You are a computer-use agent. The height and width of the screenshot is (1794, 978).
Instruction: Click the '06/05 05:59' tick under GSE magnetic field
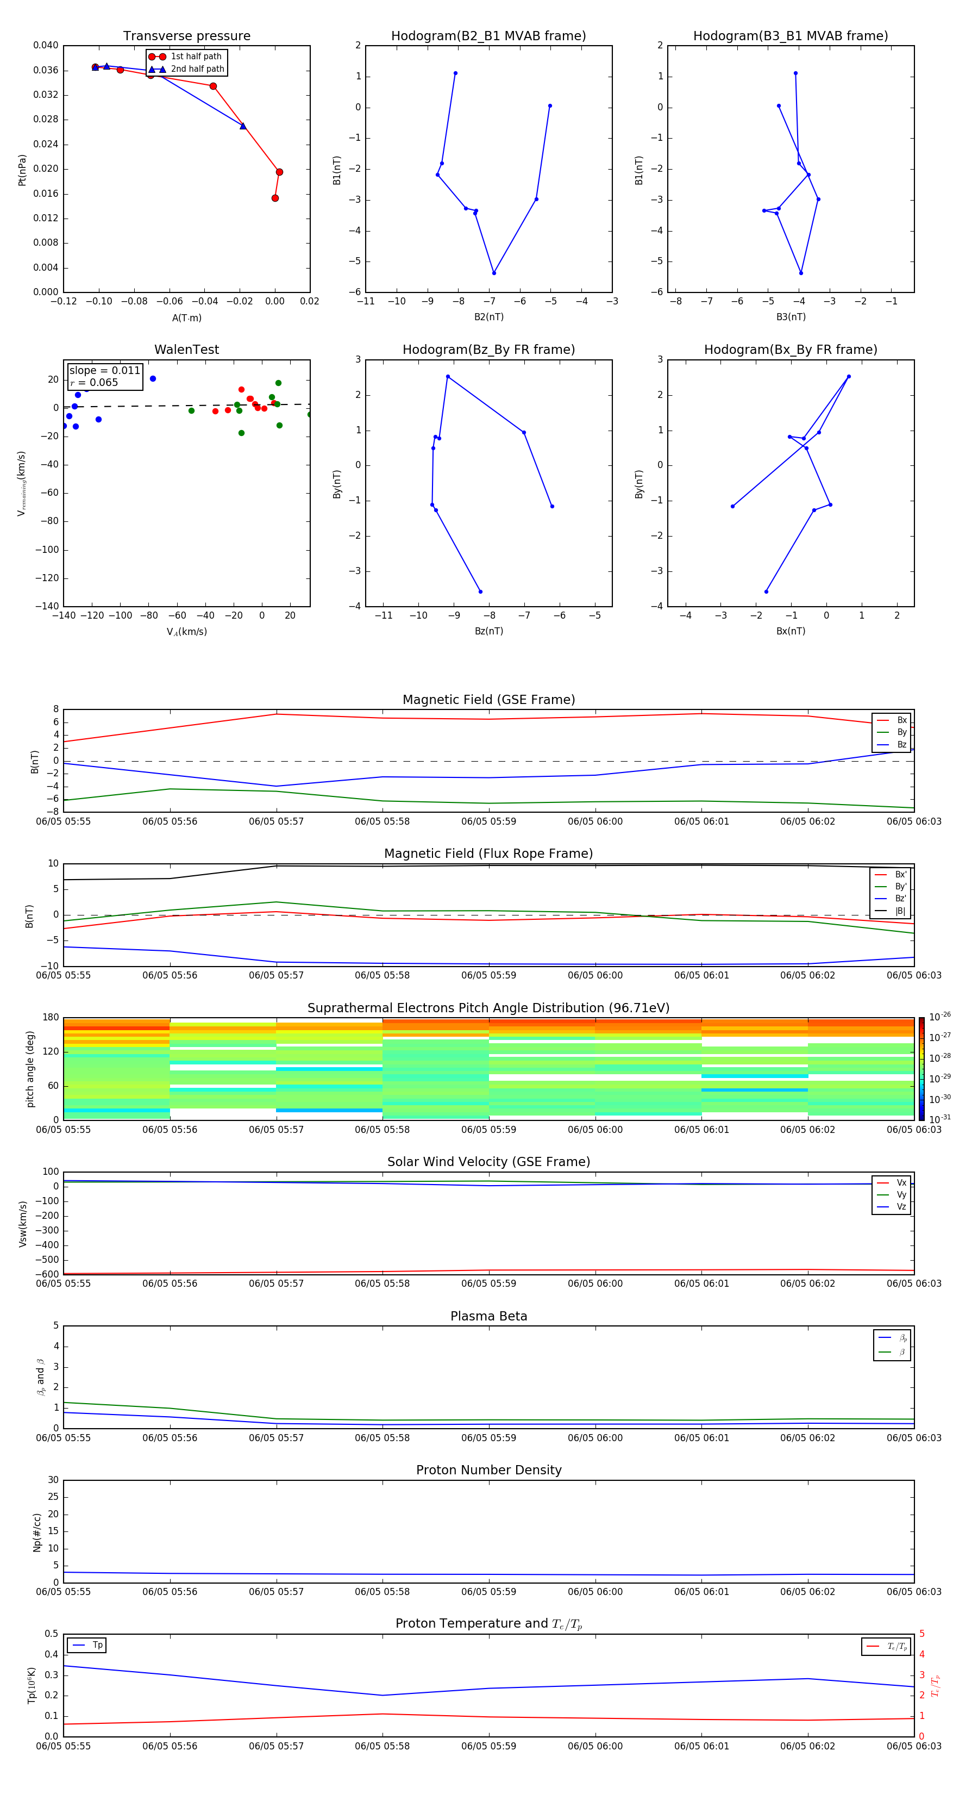(488, 822)
